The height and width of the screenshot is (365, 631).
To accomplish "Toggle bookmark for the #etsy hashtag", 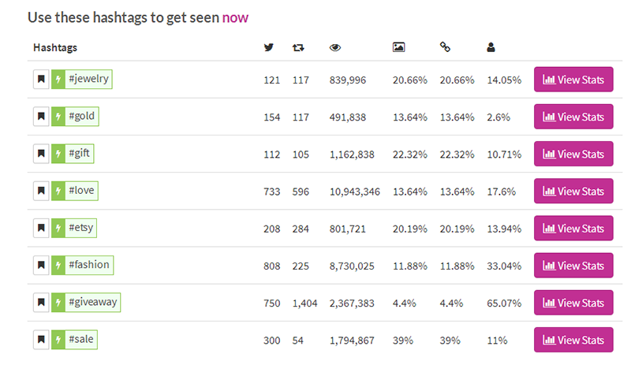I will (x=41, y=228).
